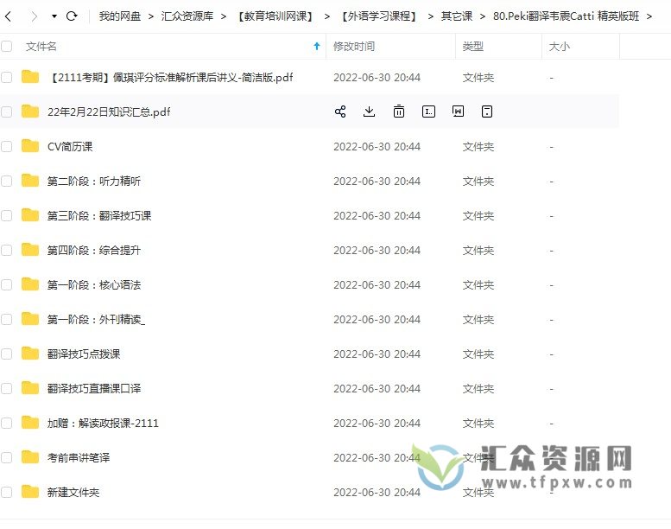Navigate to 【教育培训网课】 in breadcrumb
Viewport: 671px width, 529px height.
coord(275,16)
